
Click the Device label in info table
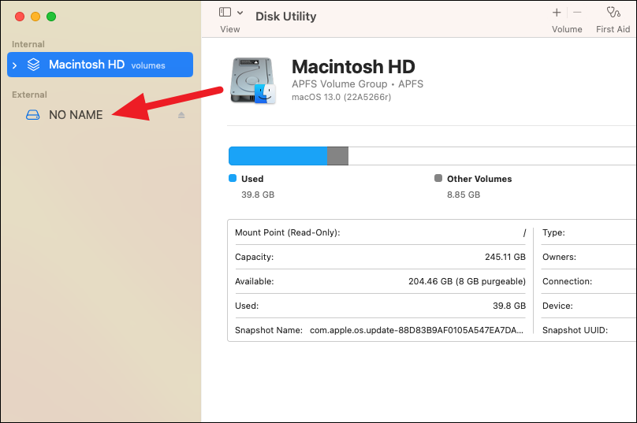[x=557, y=306]
